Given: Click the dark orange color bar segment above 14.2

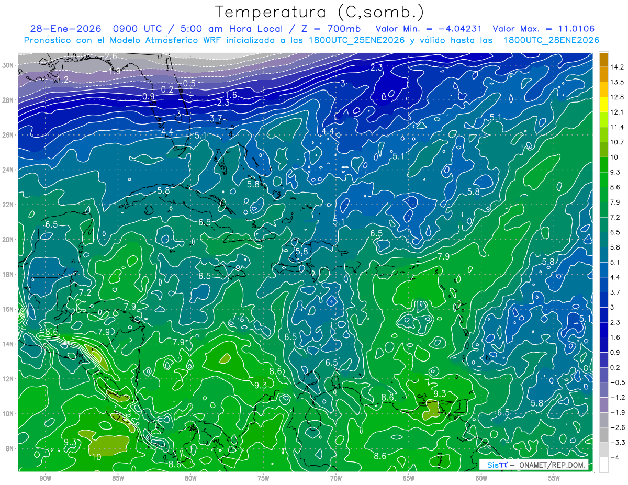Looking at the screenshot, I should click(x=603, y=59).
